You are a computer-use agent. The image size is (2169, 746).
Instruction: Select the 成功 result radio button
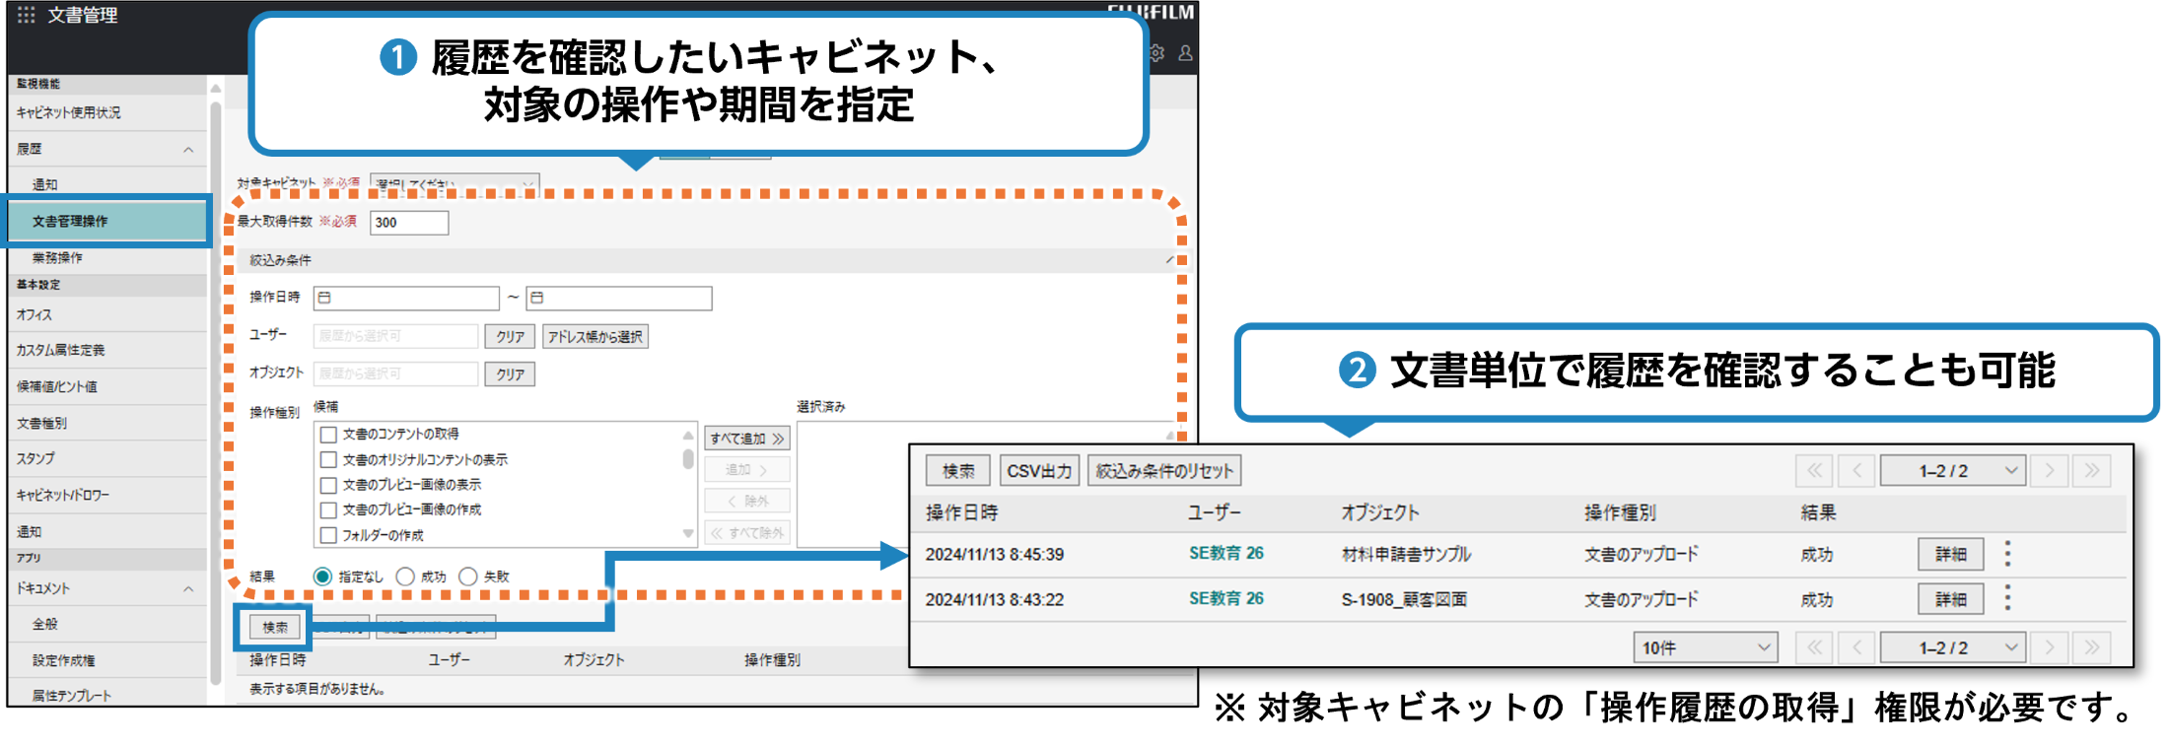pyautogui.click(x=405, y=576)
